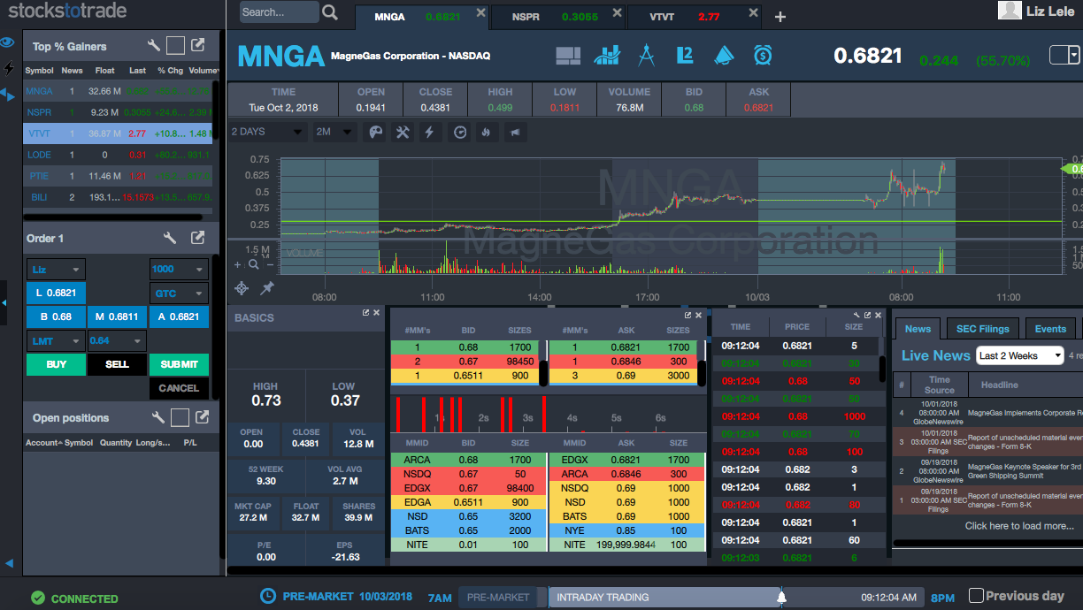
Task: Select the drawing compass tool icon
Action: pyautogui.click(x=646, y=56)
